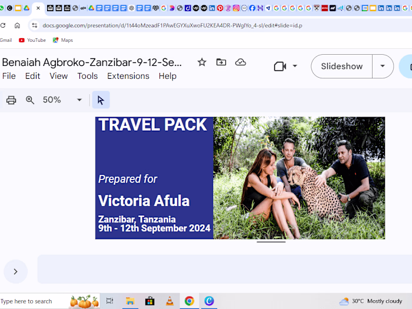Image resolution: width=412 pixels, height=309 pixels.
Task: Open the Gmail bookmark
Action: coord(6,40)
